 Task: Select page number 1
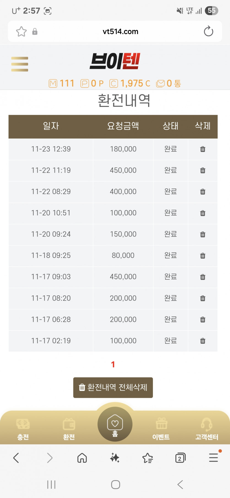(x=113, y=364)
